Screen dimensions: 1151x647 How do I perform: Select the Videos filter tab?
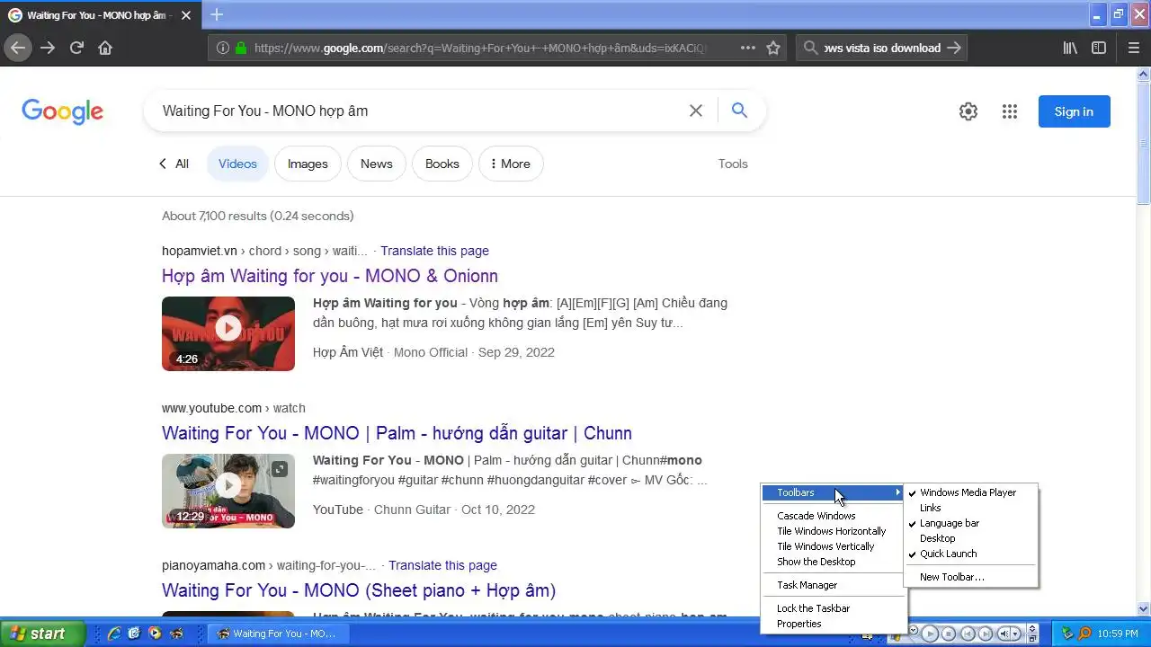237,164
